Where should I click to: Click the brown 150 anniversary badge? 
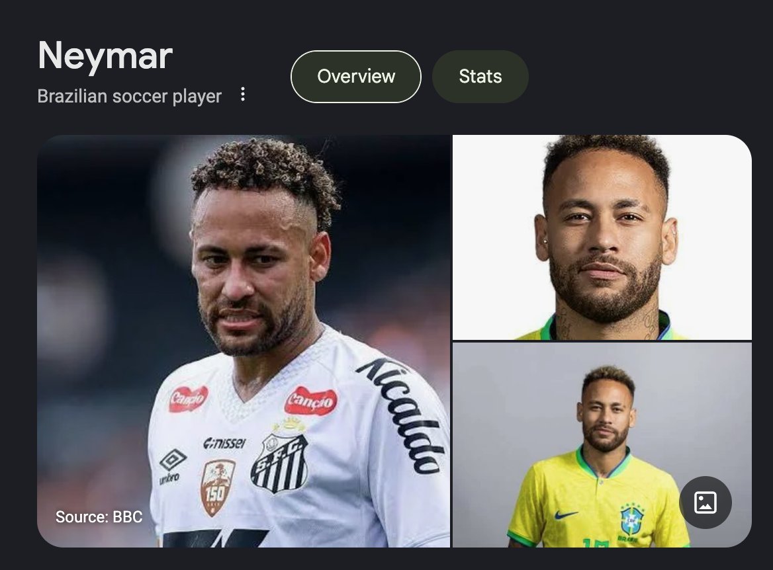point(217,487)
